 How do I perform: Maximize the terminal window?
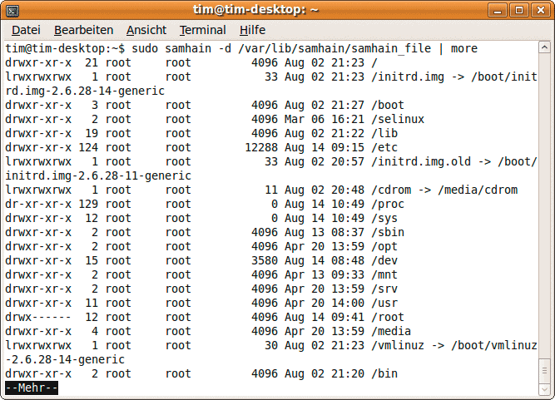pyautogui.click(x=519, y=10)
